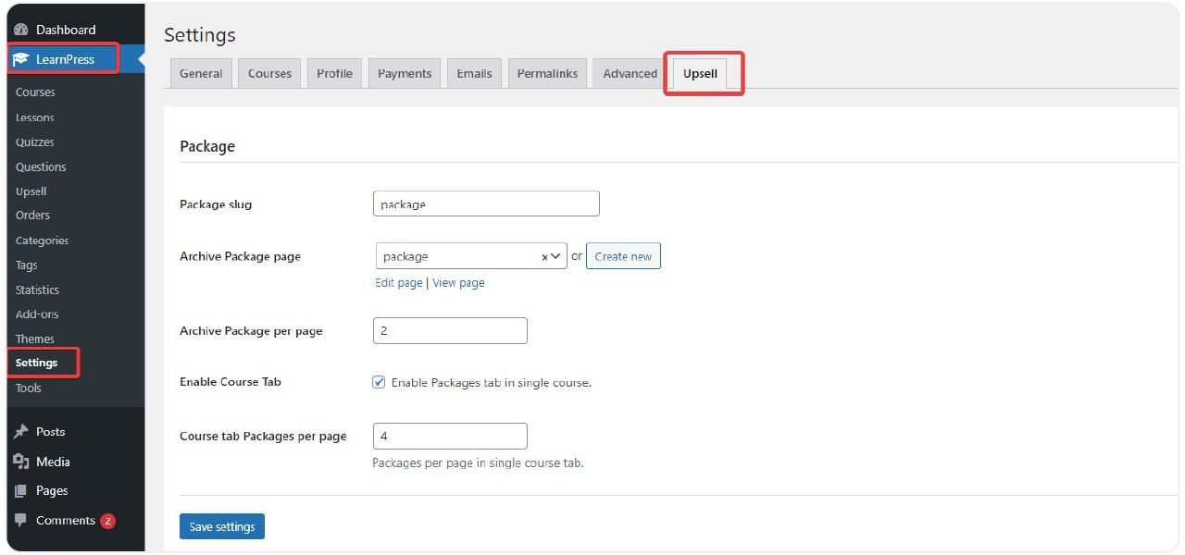Viewport: 1185px width, 555px height.
Task: Click the Posts pin icon
Action: [21, 432]
